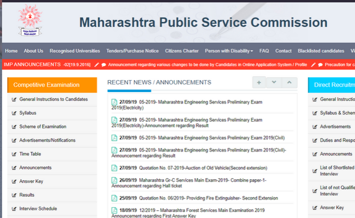
Task: Expand the Person with Disability dropdown
Action: 228,51
